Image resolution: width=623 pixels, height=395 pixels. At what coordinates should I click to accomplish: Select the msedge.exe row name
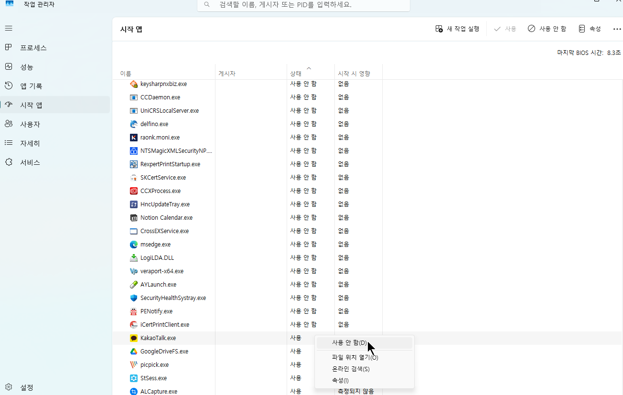pyautogui.click(x=155, y=245)
